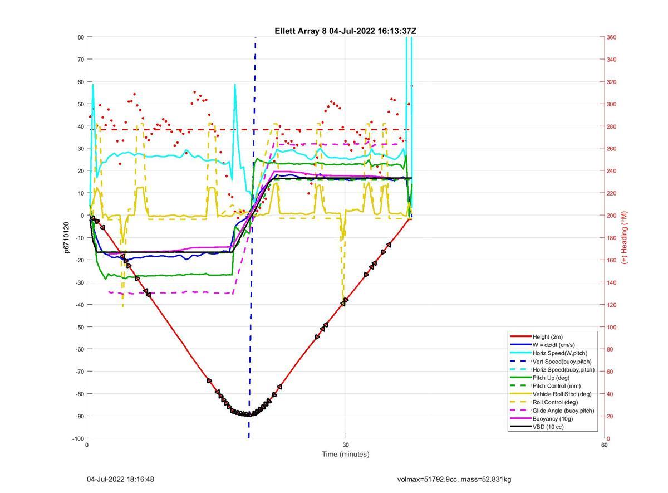Click the "Horiz Speed(W,pitch)" legend label
Viewport: 668px width, 493px height.
559,353
